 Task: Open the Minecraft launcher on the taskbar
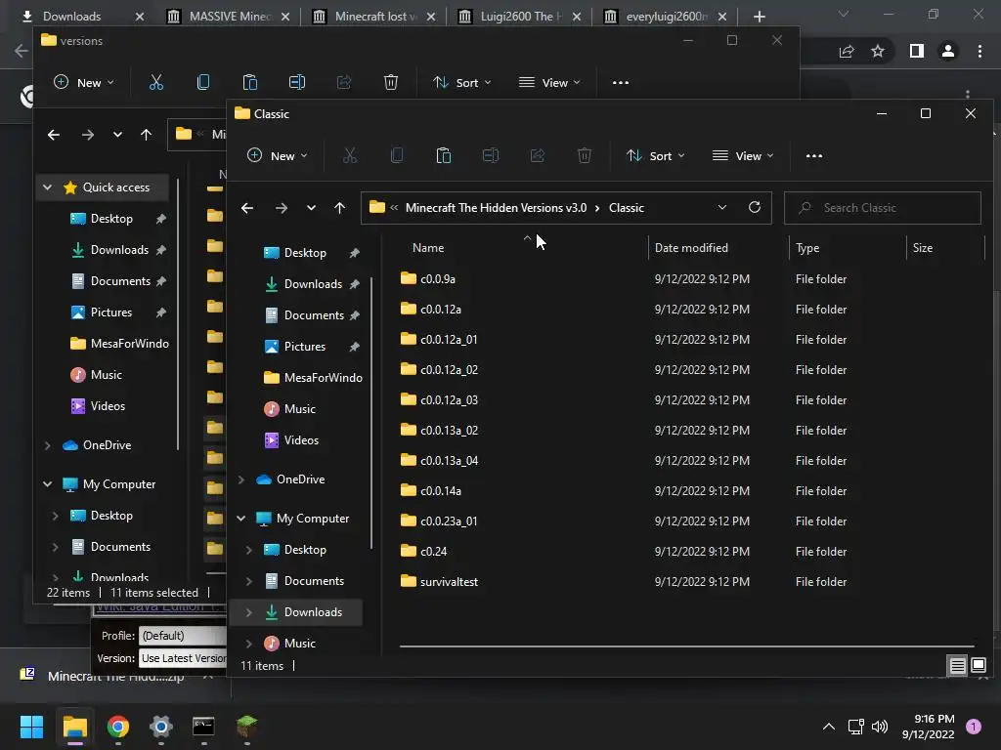coord(247,727)
